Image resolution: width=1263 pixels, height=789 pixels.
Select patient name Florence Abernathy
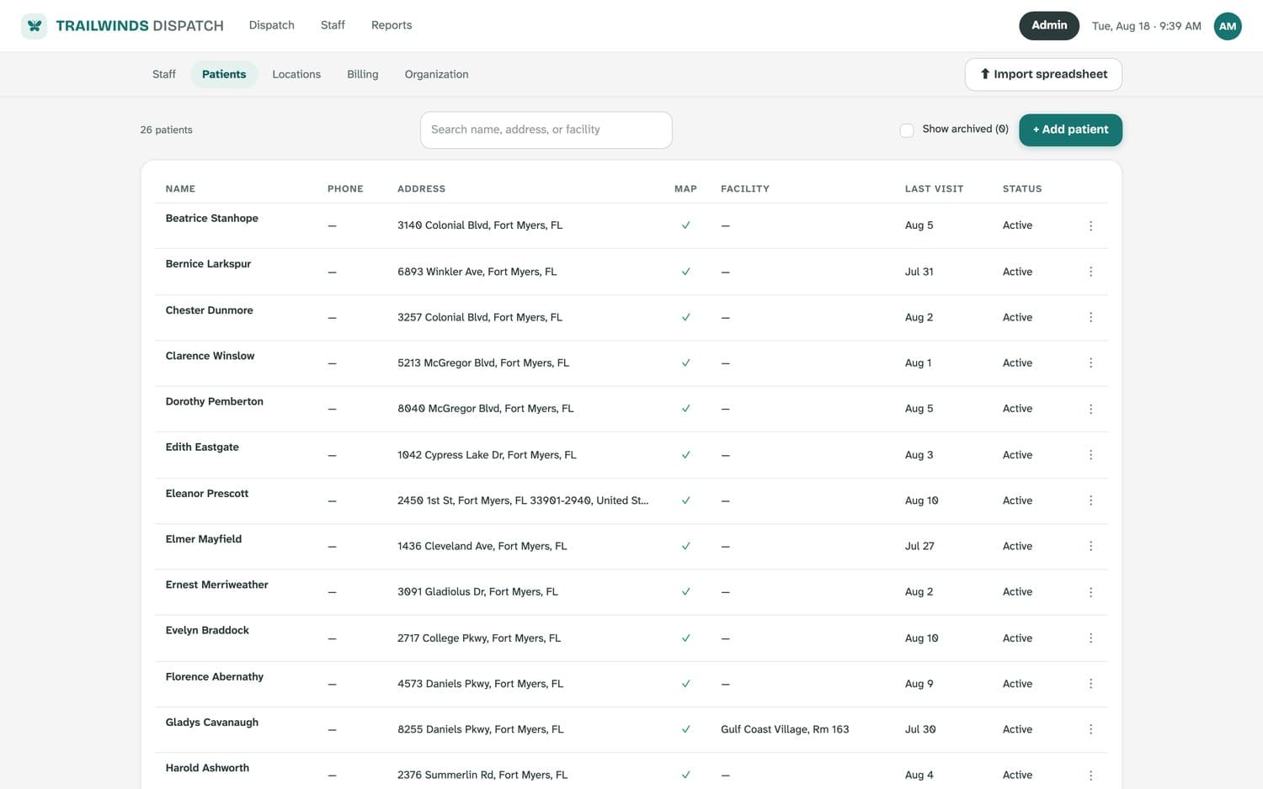[214, 676]
